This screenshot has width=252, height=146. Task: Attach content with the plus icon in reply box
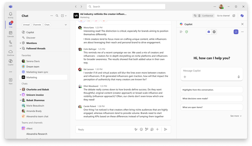coord(157,129)
